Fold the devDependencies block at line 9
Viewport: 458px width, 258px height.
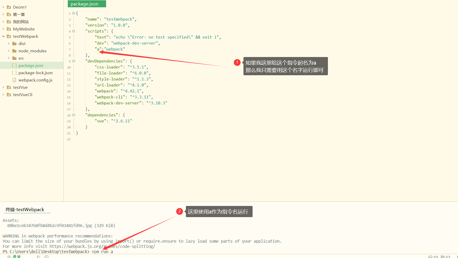point(74,61)
